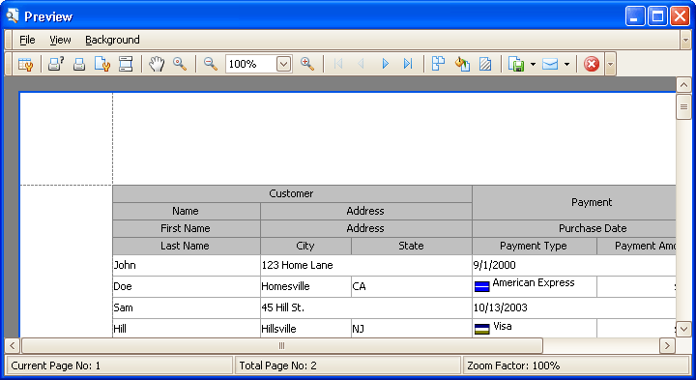Click the Sam cell

(187, 307)
